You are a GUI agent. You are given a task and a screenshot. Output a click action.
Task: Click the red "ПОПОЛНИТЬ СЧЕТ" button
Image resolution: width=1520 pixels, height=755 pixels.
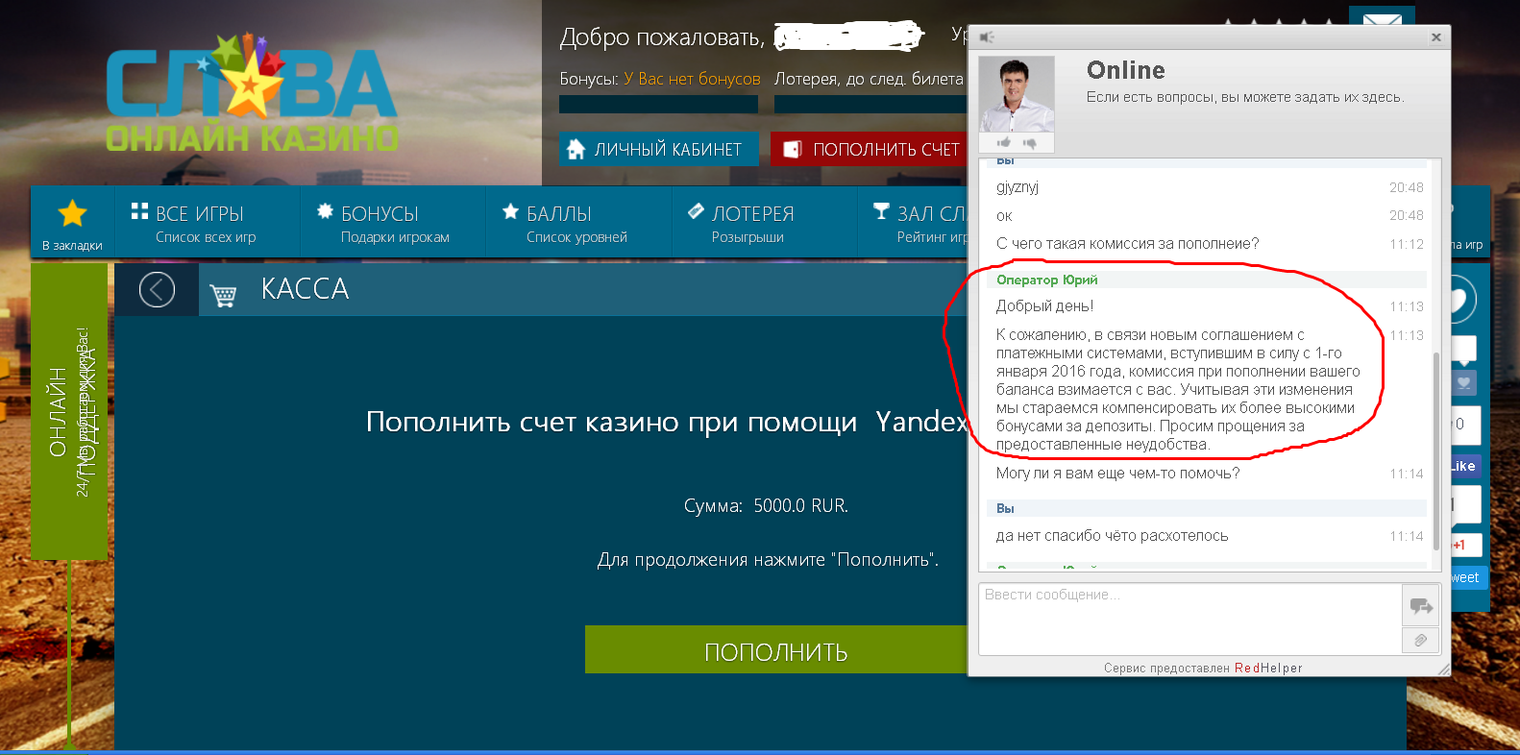point(870,149)
